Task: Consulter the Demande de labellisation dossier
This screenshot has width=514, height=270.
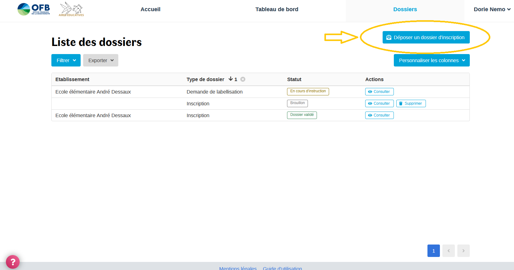Action: [379, 92]
